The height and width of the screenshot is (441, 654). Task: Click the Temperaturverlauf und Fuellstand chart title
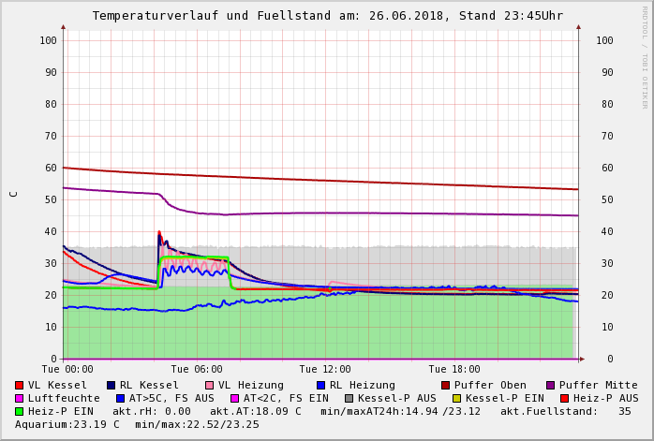click(x=327, y=16)
